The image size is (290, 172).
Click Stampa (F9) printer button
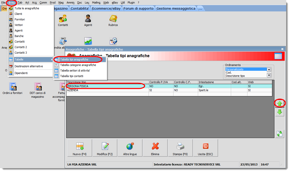(x=180, y=148)
